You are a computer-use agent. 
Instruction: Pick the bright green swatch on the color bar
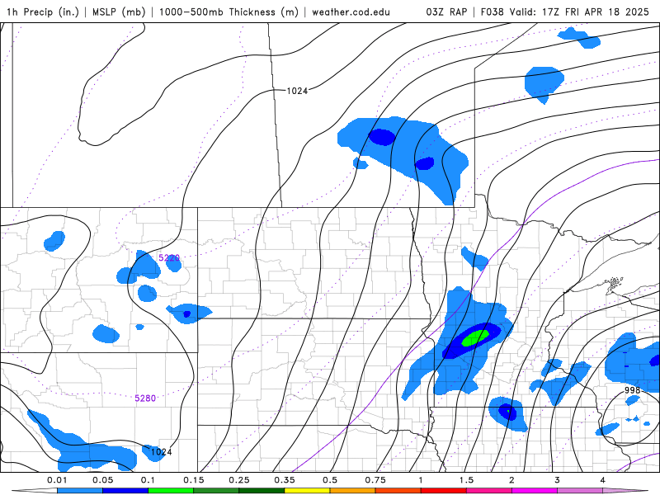pyautogui.click(x=171, y=491)
